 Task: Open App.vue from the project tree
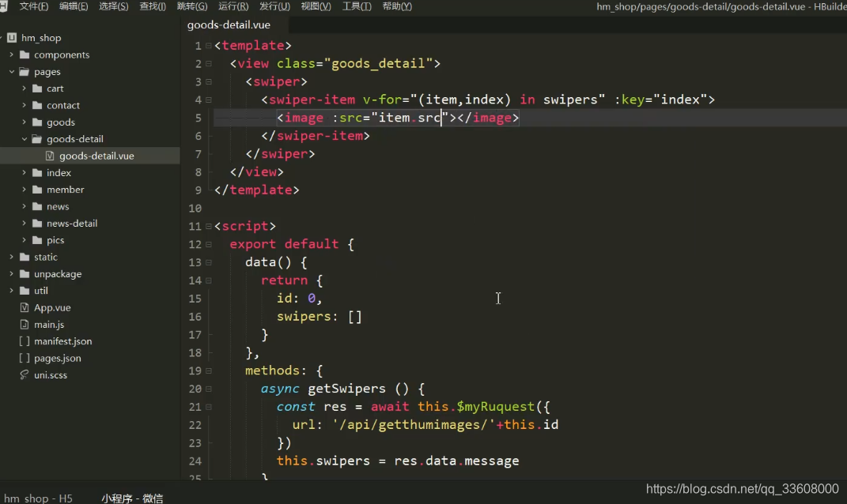coord(52,307)
